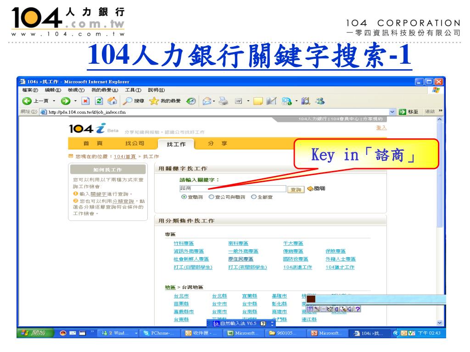Open the 104派遣工作 link
Screen dimensions: 470x352
297,267
